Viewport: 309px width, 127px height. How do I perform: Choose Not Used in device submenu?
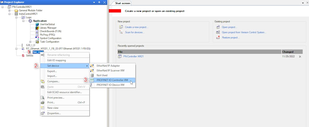[112, 75]
